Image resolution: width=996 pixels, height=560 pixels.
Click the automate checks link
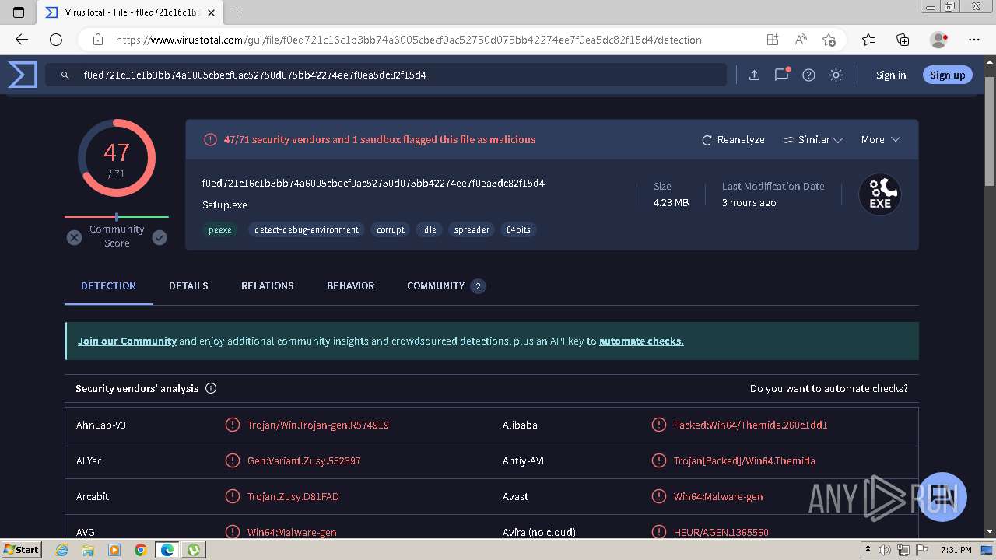click(x=641, y=341)
